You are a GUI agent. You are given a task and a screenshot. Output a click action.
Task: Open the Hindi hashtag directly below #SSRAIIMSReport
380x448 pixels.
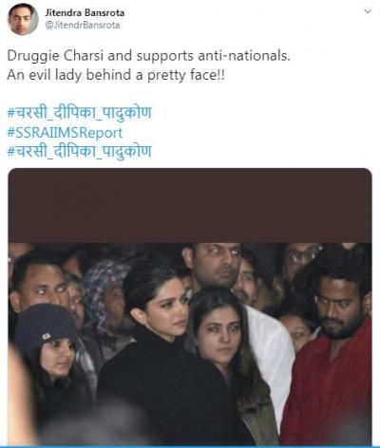point(79,151)
